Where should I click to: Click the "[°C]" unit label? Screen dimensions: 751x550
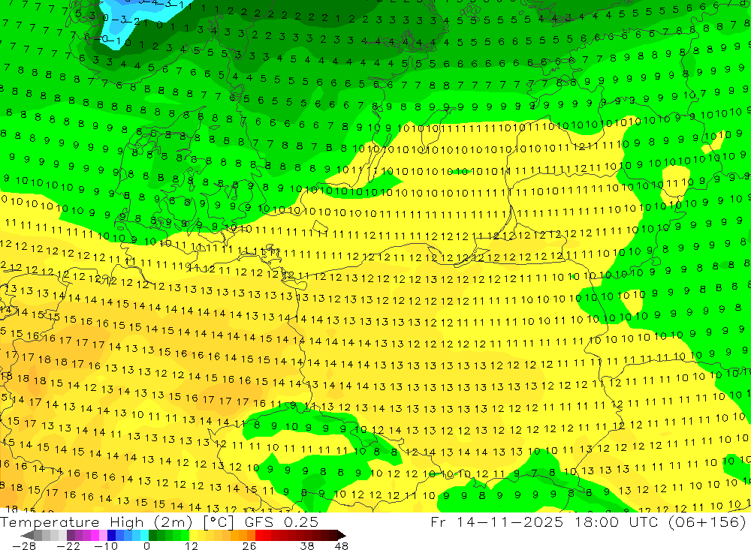coord(218,521)
